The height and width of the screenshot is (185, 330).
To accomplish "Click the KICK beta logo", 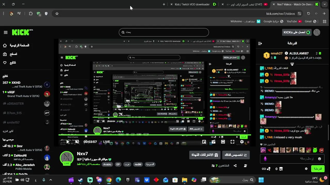I will tap(22, 32).
